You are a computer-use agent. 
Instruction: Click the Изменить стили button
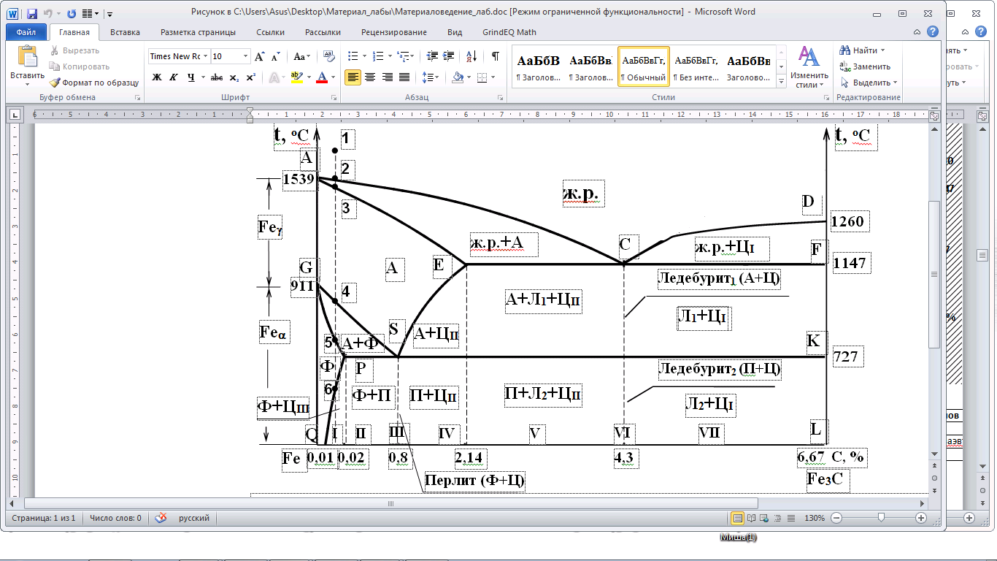coord(809,66)
